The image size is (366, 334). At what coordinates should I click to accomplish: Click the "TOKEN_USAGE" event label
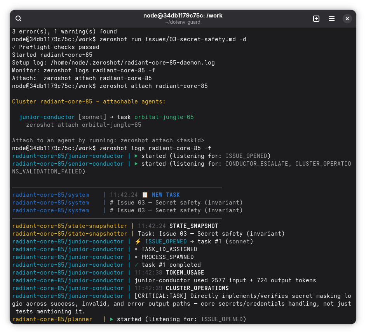(185, 272)
